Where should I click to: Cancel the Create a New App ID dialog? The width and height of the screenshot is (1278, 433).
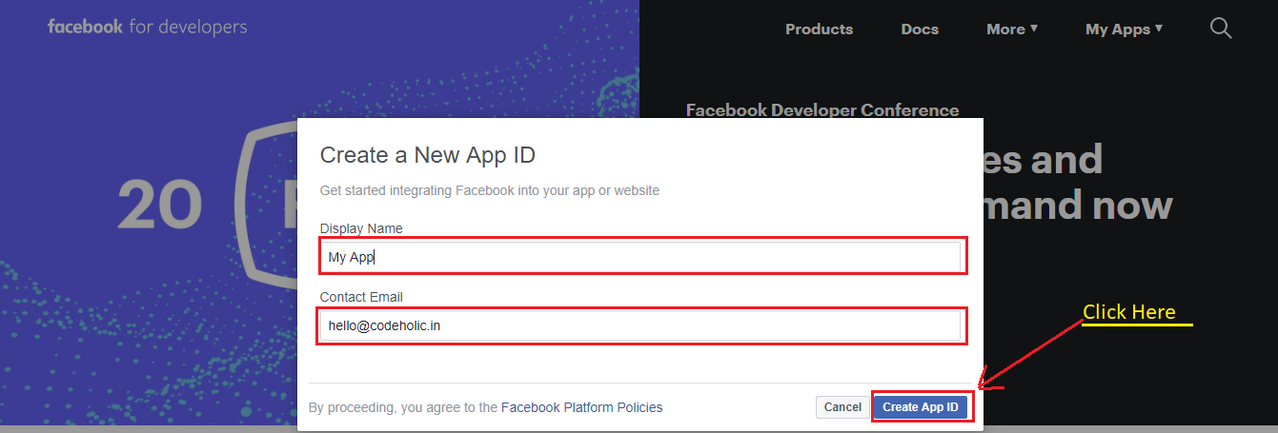[842, 407]
